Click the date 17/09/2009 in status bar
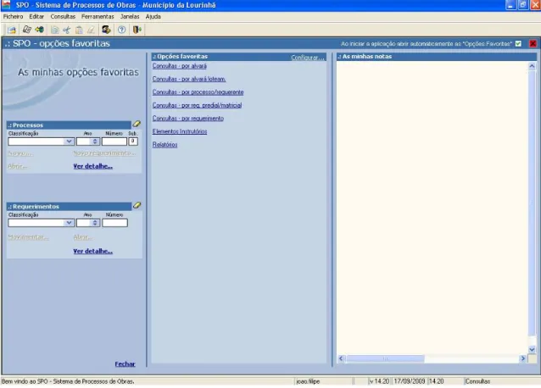 (x=410, y=381)
